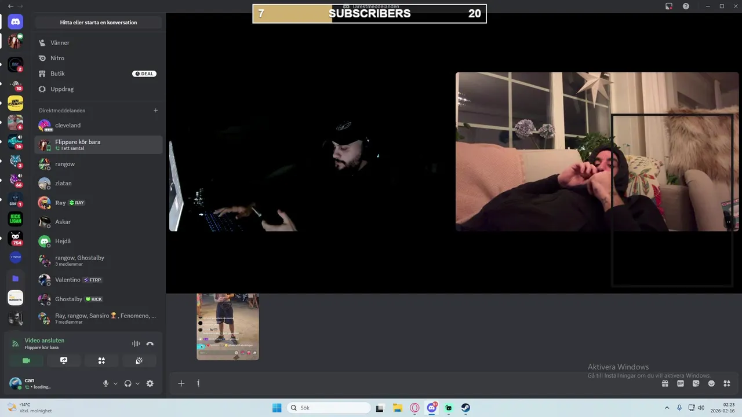Select the Flippare kör bara conversation
The height and width of the screenshot is (417, 742).
point(99,145)
